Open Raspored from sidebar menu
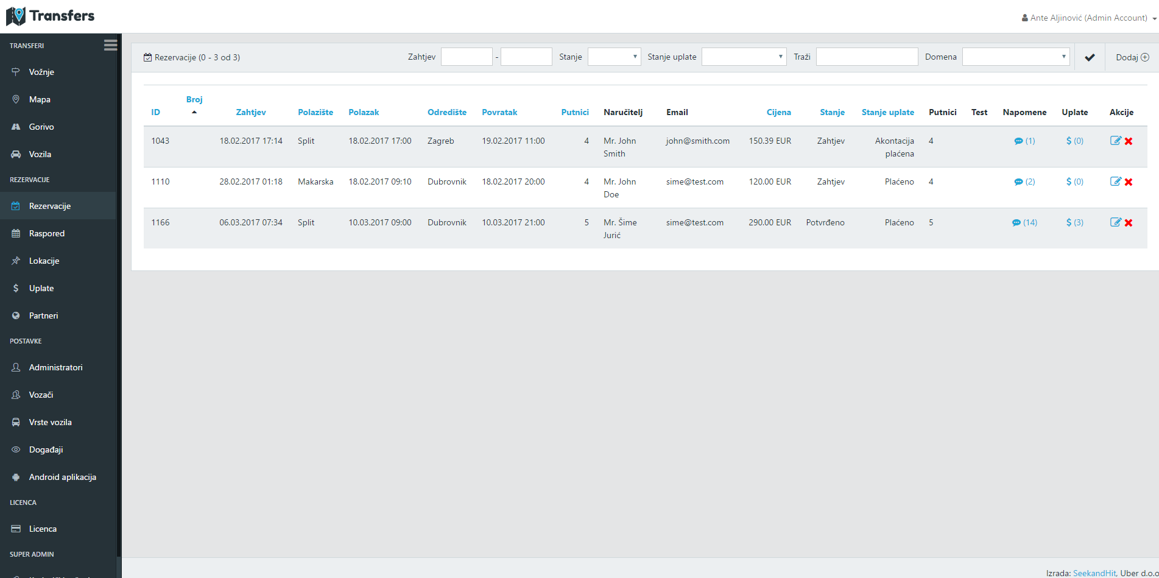This screenshot has height=578, width=1159. pyautogui.click(x=46, y=233)
